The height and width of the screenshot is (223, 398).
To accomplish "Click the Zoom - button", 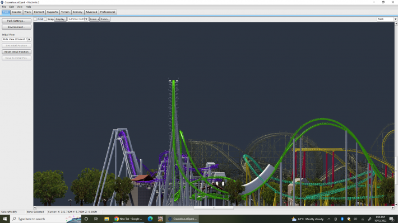I will pyautogui.click(x=105, y=19).
